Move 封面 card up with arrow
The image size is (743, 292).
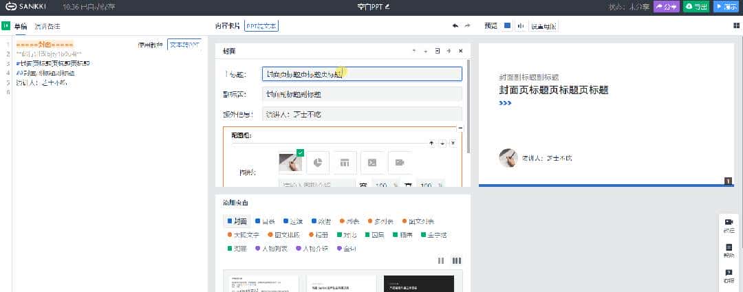point(413,51)
